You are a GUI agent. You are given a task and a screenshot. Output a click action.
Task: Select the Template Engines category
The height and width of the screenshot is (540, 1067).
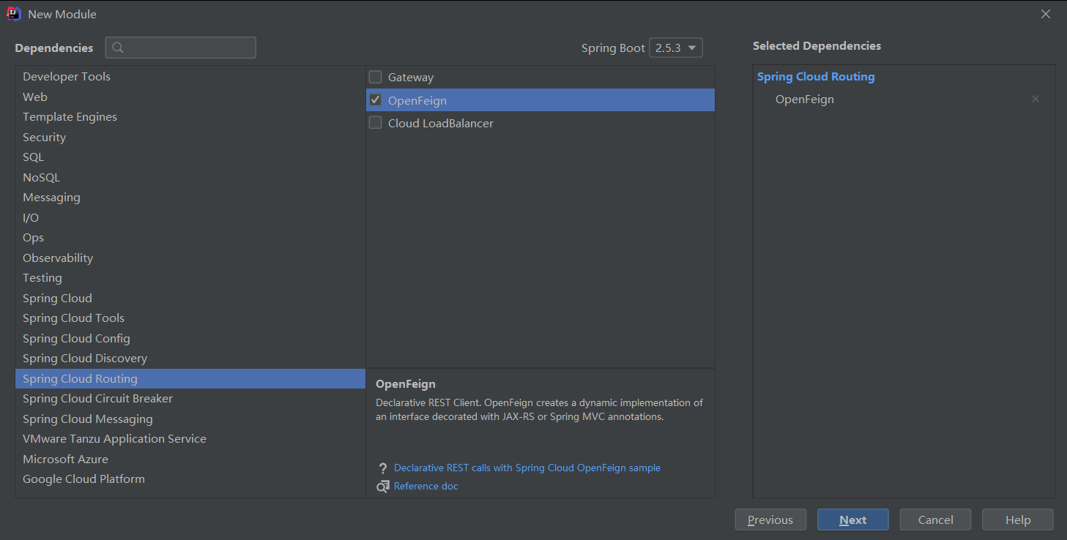(x=190, y=116)
